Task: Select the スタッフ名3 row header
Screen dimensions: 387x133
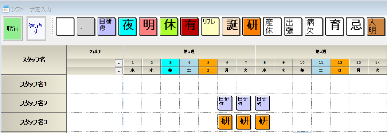Action: click(x=34, y=122)
